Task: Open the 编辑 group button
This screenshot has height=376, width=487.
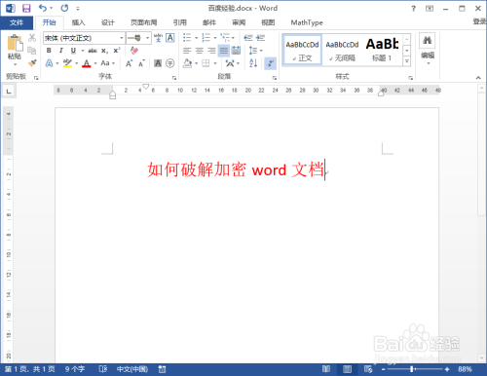Action: (x=428, y=49)
